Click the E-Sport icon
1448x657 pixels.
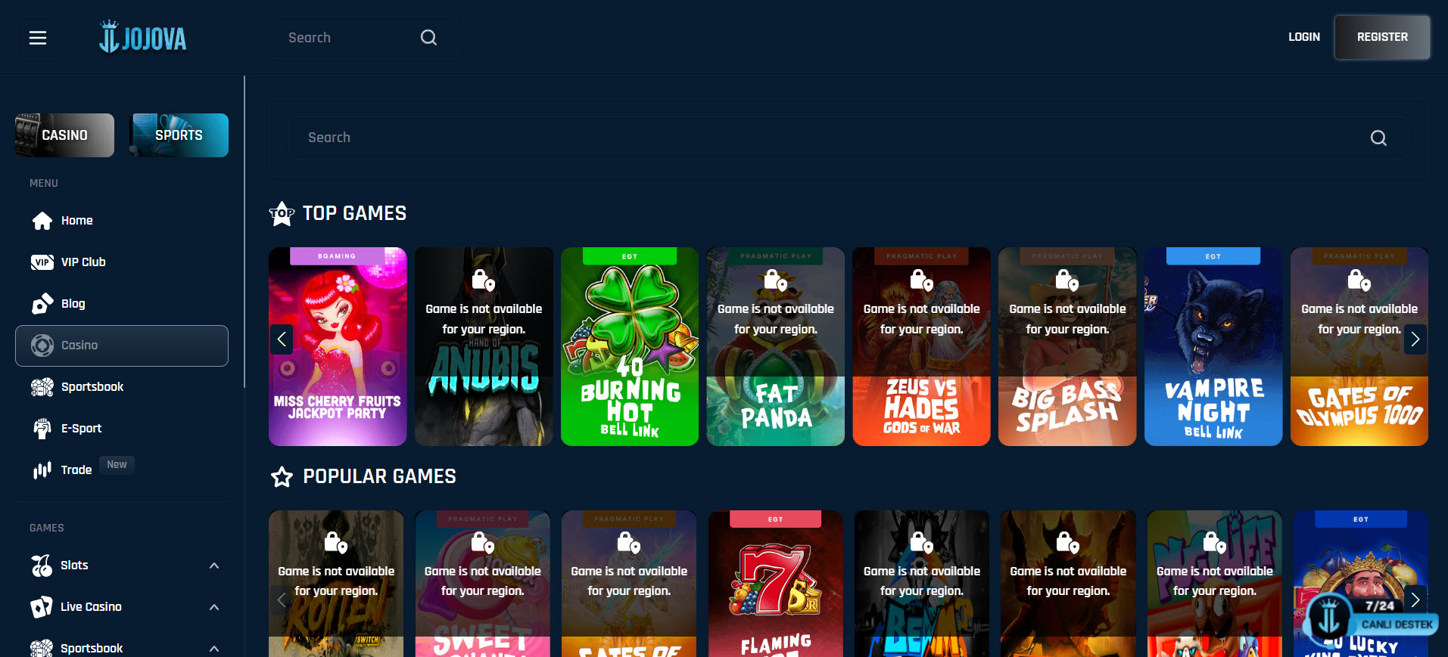pos(42,429)
